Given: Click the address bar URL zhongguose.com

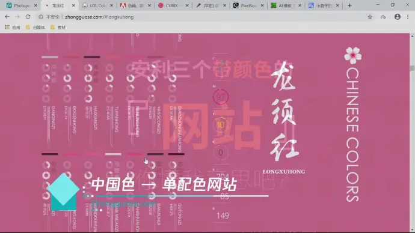Looking at the screenshot, I should pyautogui.click(x=99, y=17).
